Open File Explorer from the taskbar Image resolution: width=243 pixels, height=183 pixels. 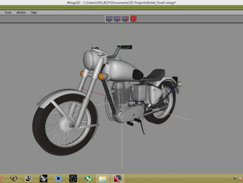pyautogui.click(x=103, y=179)
